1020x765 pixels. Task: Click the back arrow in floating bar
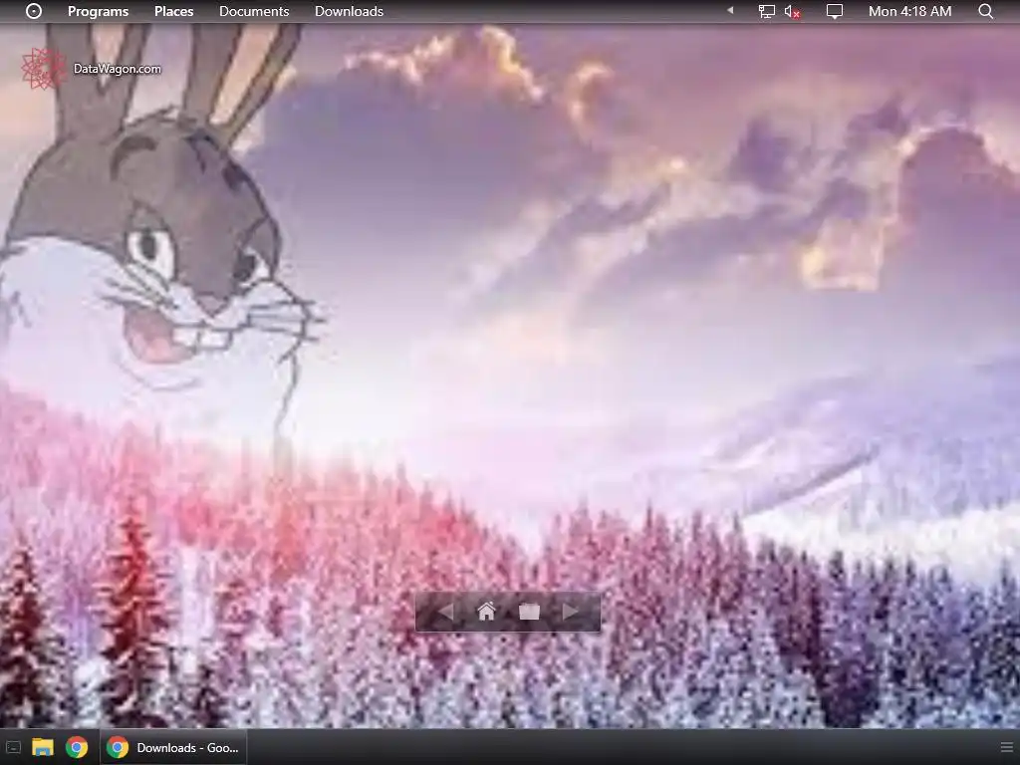click(445, 612)
